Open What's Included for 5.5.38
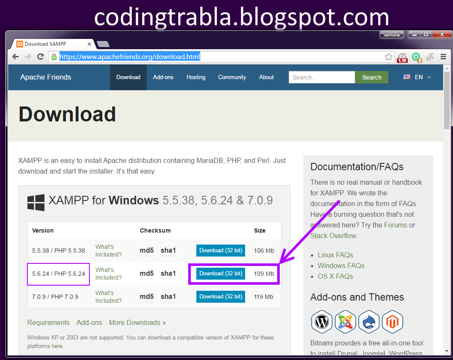Screen dimensions: 453x360 tap(108, 251)
